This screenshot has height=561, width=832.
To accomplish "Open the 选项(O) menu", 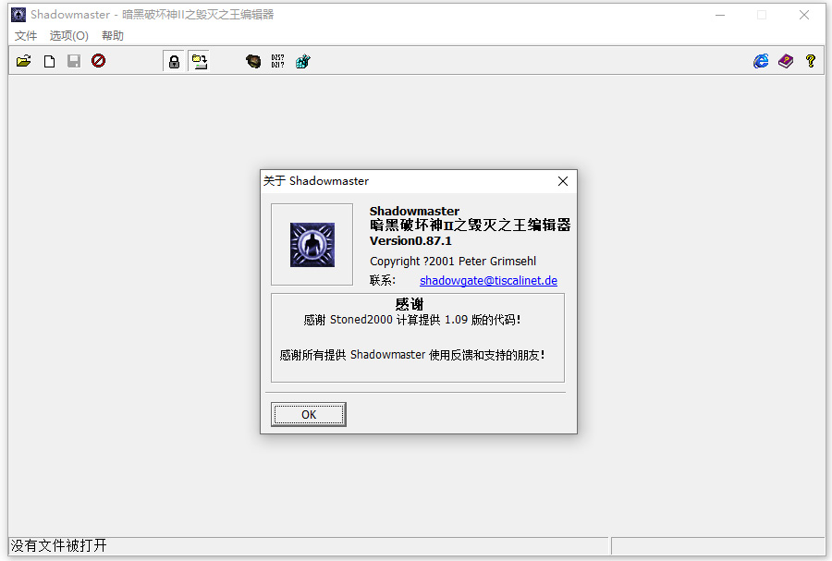I will pos(69,35).
